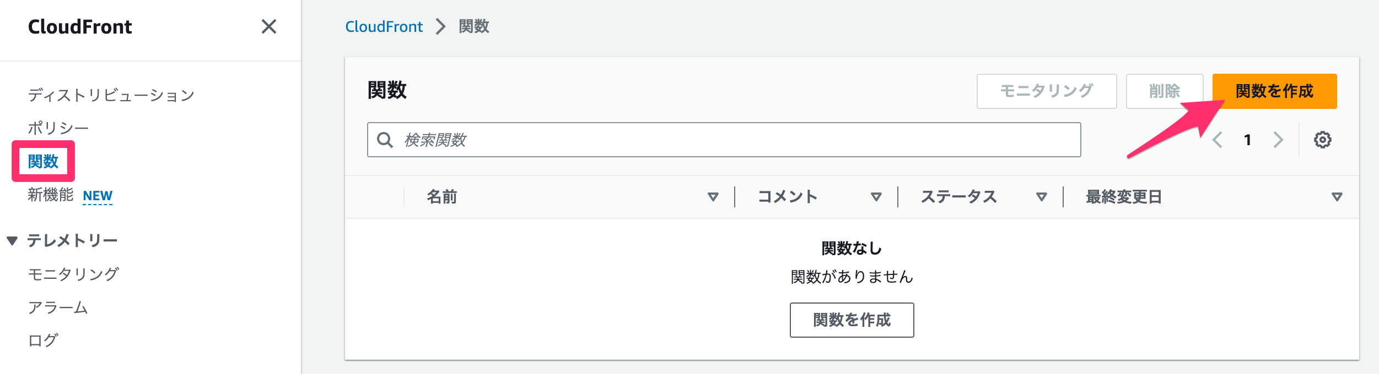Select page 1 in pagination
Viewport: 1379px width, 374px height.
[1248, 140]
